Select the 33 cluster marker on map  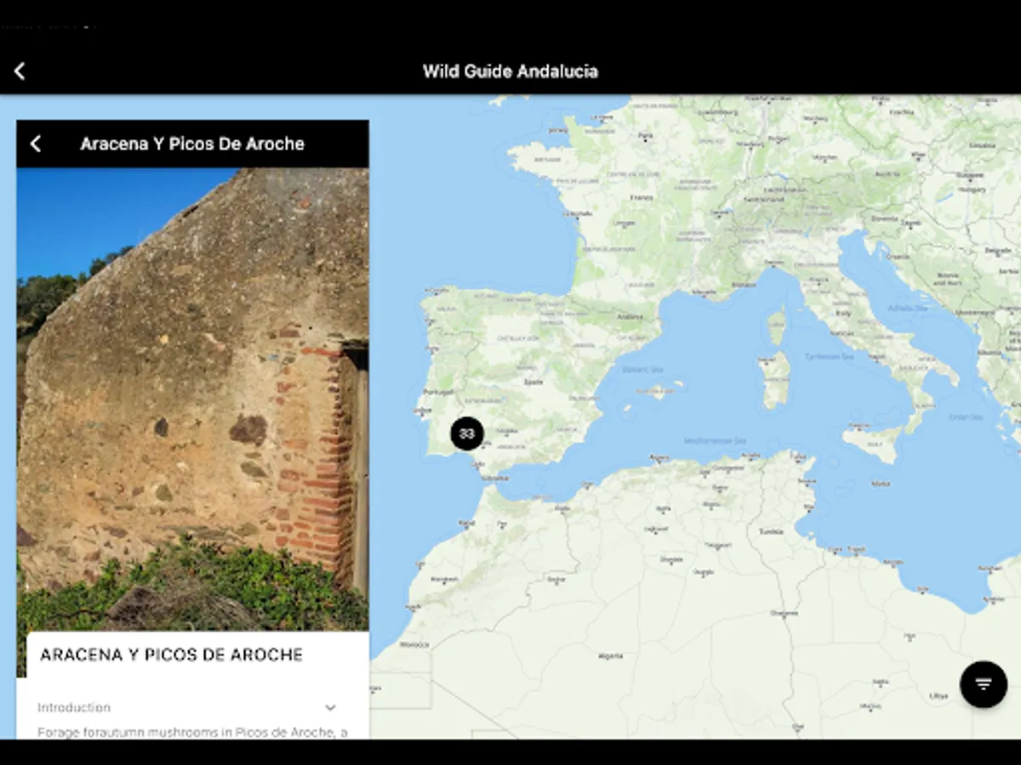466,433
